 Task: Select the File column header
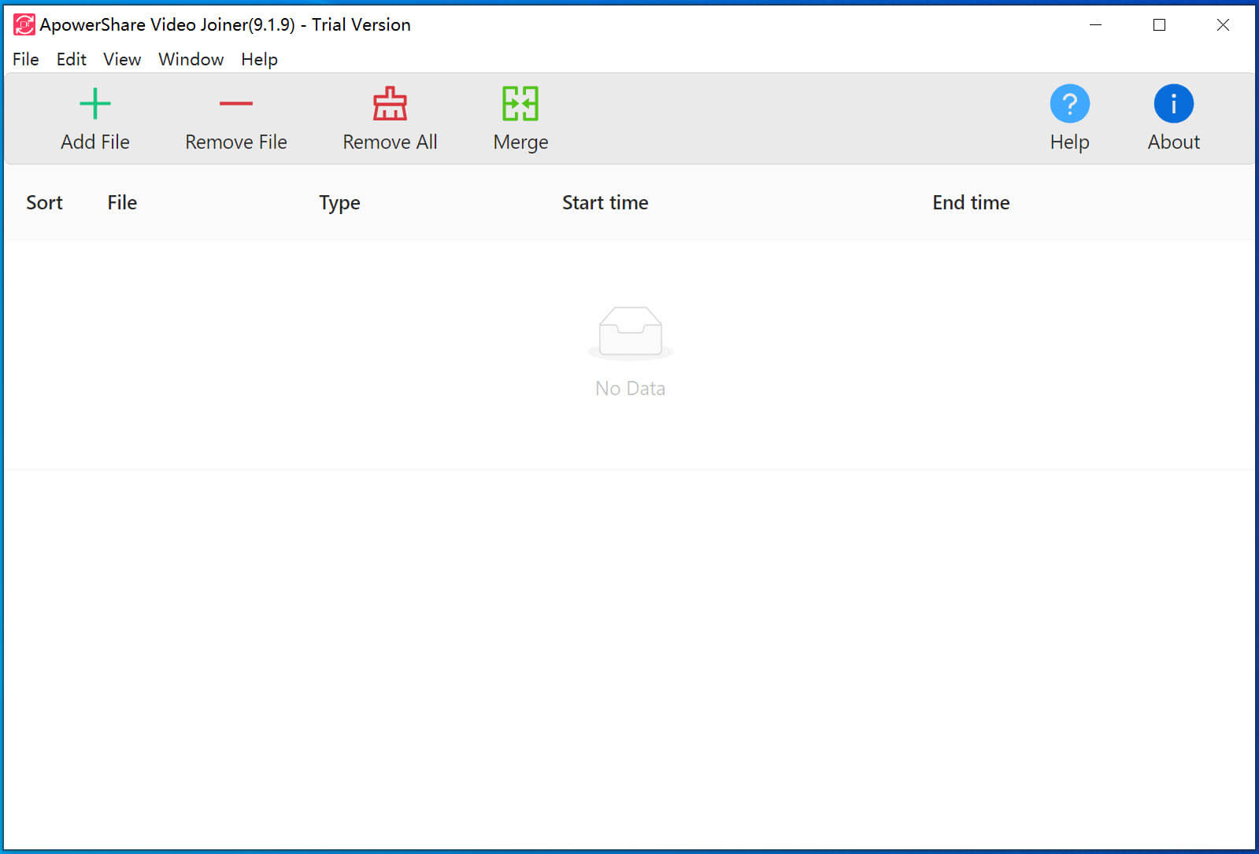[x=122, y=203]
